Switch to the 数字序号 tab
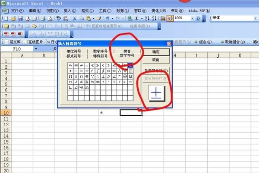 pos(101,51)
